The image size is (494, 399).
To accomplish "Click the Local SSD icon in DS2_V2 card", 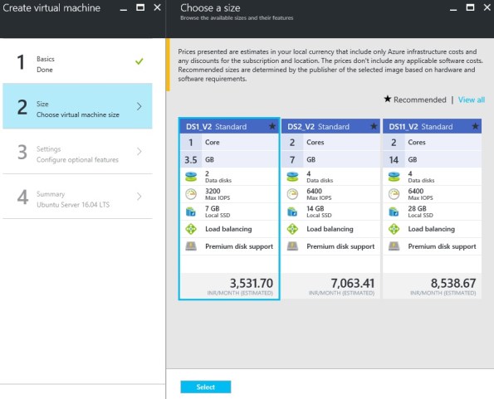I will pos(292,212).
